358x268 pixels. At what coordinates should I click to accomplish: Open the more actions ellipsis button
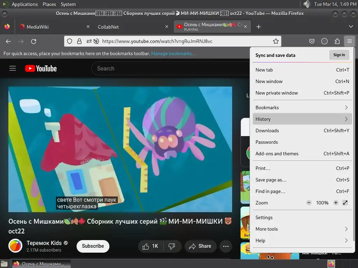tap(225, 246)
